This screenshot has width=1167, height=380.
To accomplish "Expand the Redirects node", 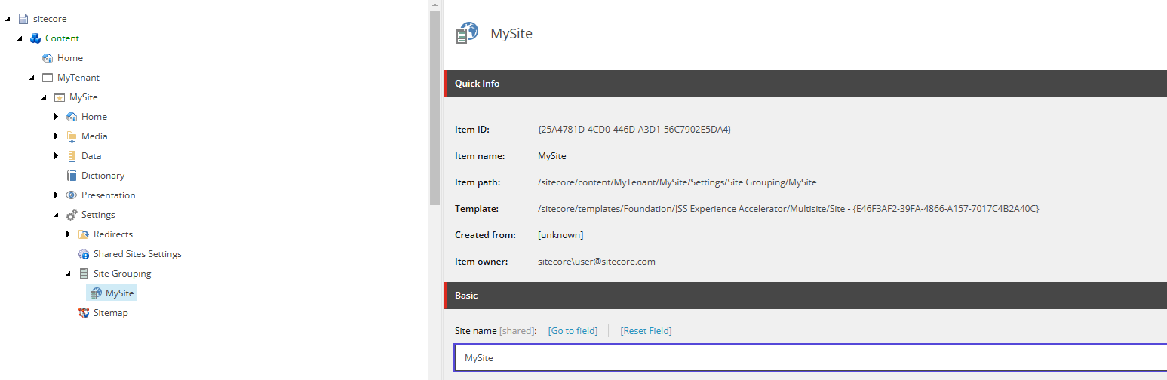I will 69,234.
